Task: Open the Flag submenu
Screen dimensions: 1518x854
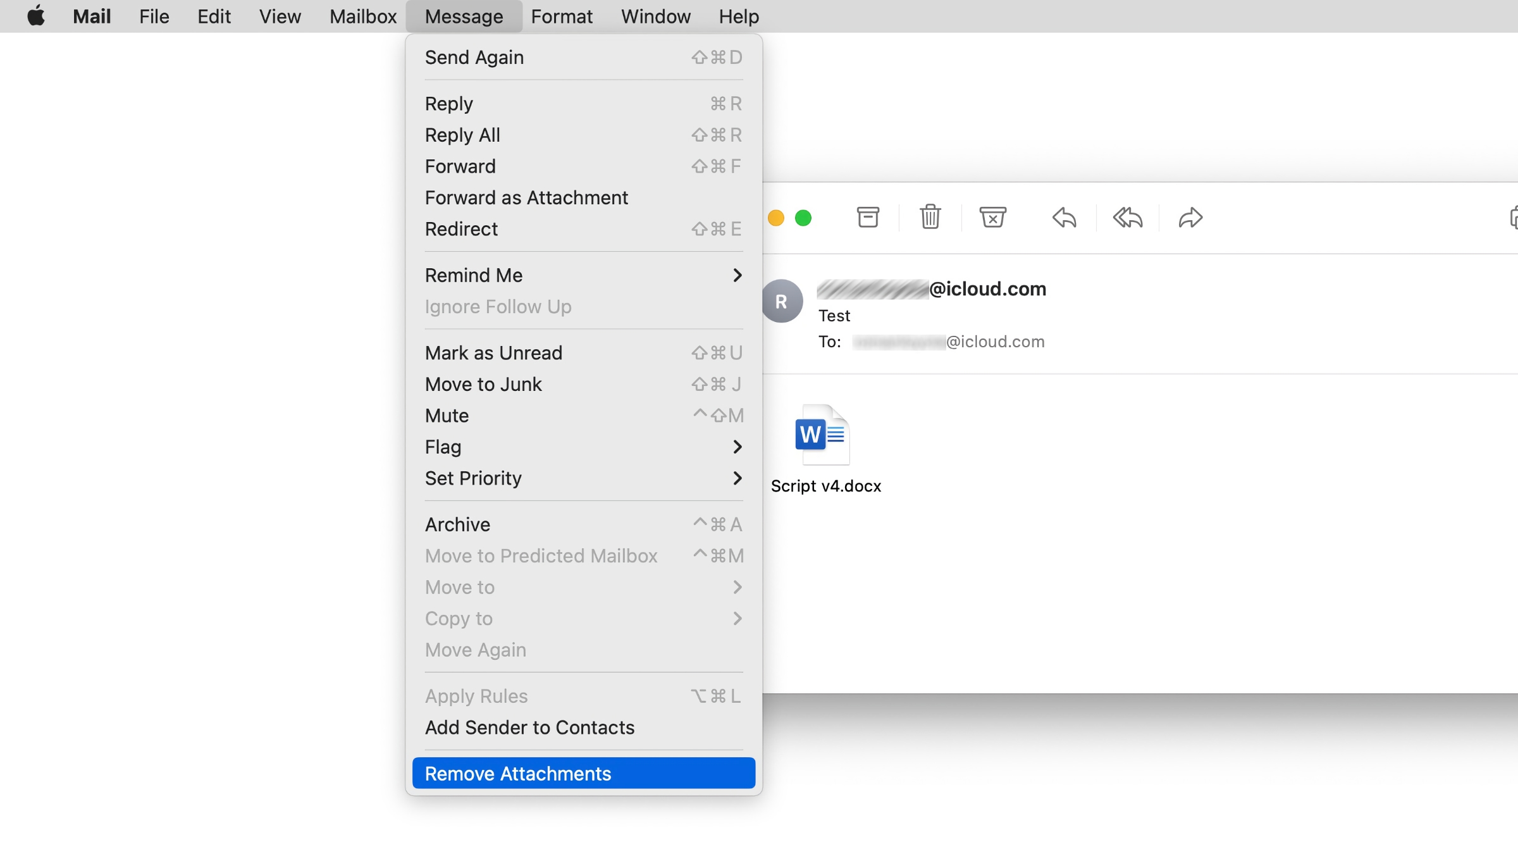Action: click(x=443, y=447)
